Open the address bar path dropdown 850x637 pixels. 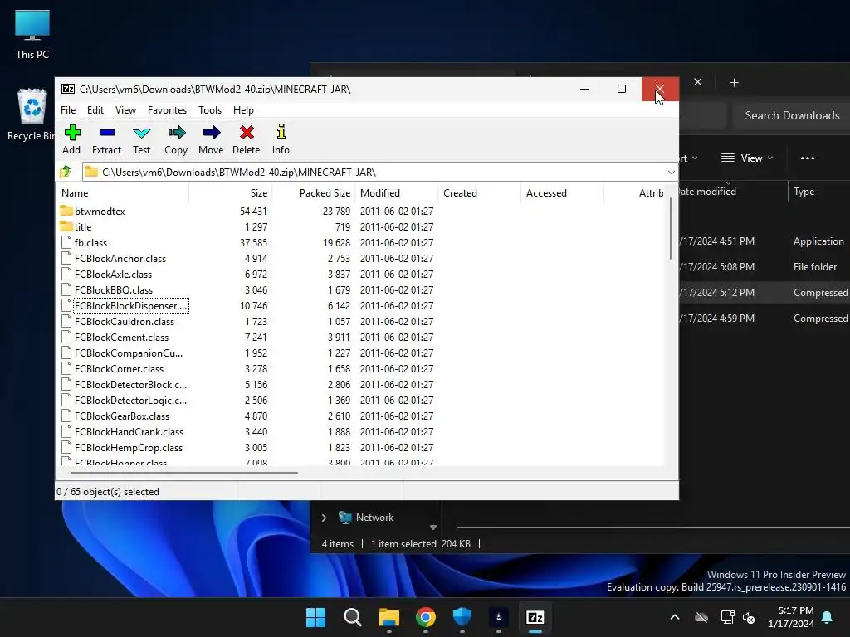(671, 173)
